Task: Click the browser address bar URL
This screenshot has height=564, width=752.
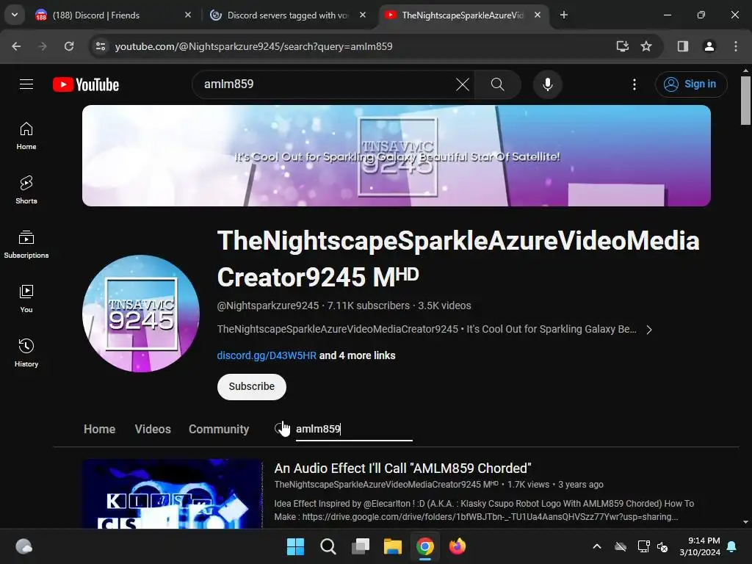Action: tap(253, 46)
